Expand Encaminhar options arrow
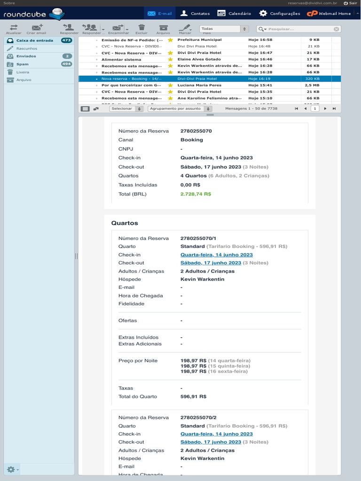This screenshot has height=481, width=361. [x=126, y=29]
